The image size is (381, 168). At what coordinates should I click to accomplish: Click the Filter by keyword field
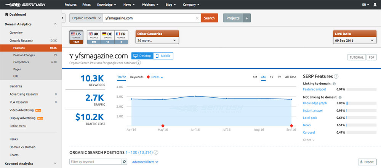[96, 162]
